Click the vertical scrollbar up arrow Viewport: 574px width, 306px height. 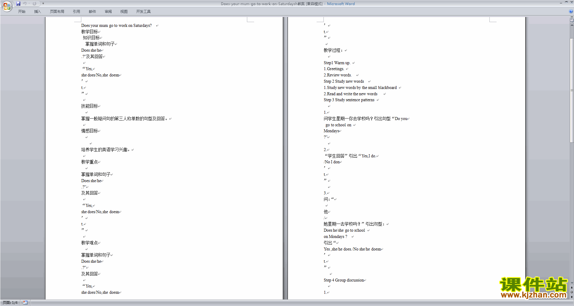point(572,25)
